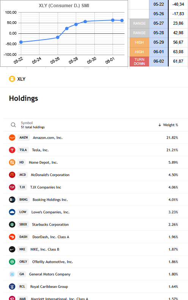The height and width of the screenshot is (300, 188).
Task: Open the SBUX ticker tag
Action: (x=23, y=224)
